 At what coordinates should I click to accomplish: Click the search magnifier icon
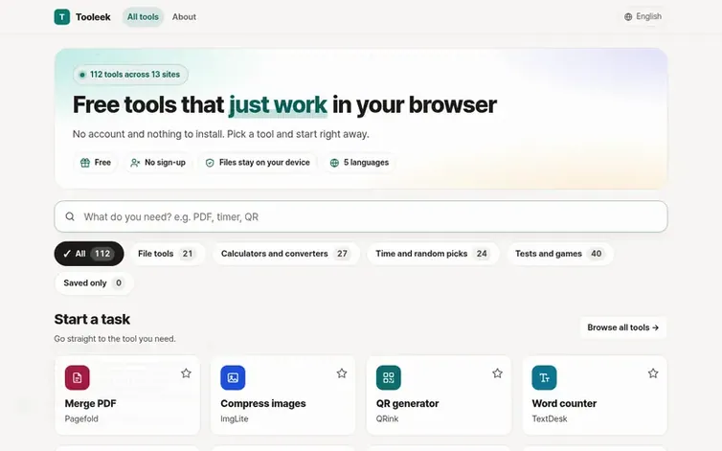coord(70,216)
